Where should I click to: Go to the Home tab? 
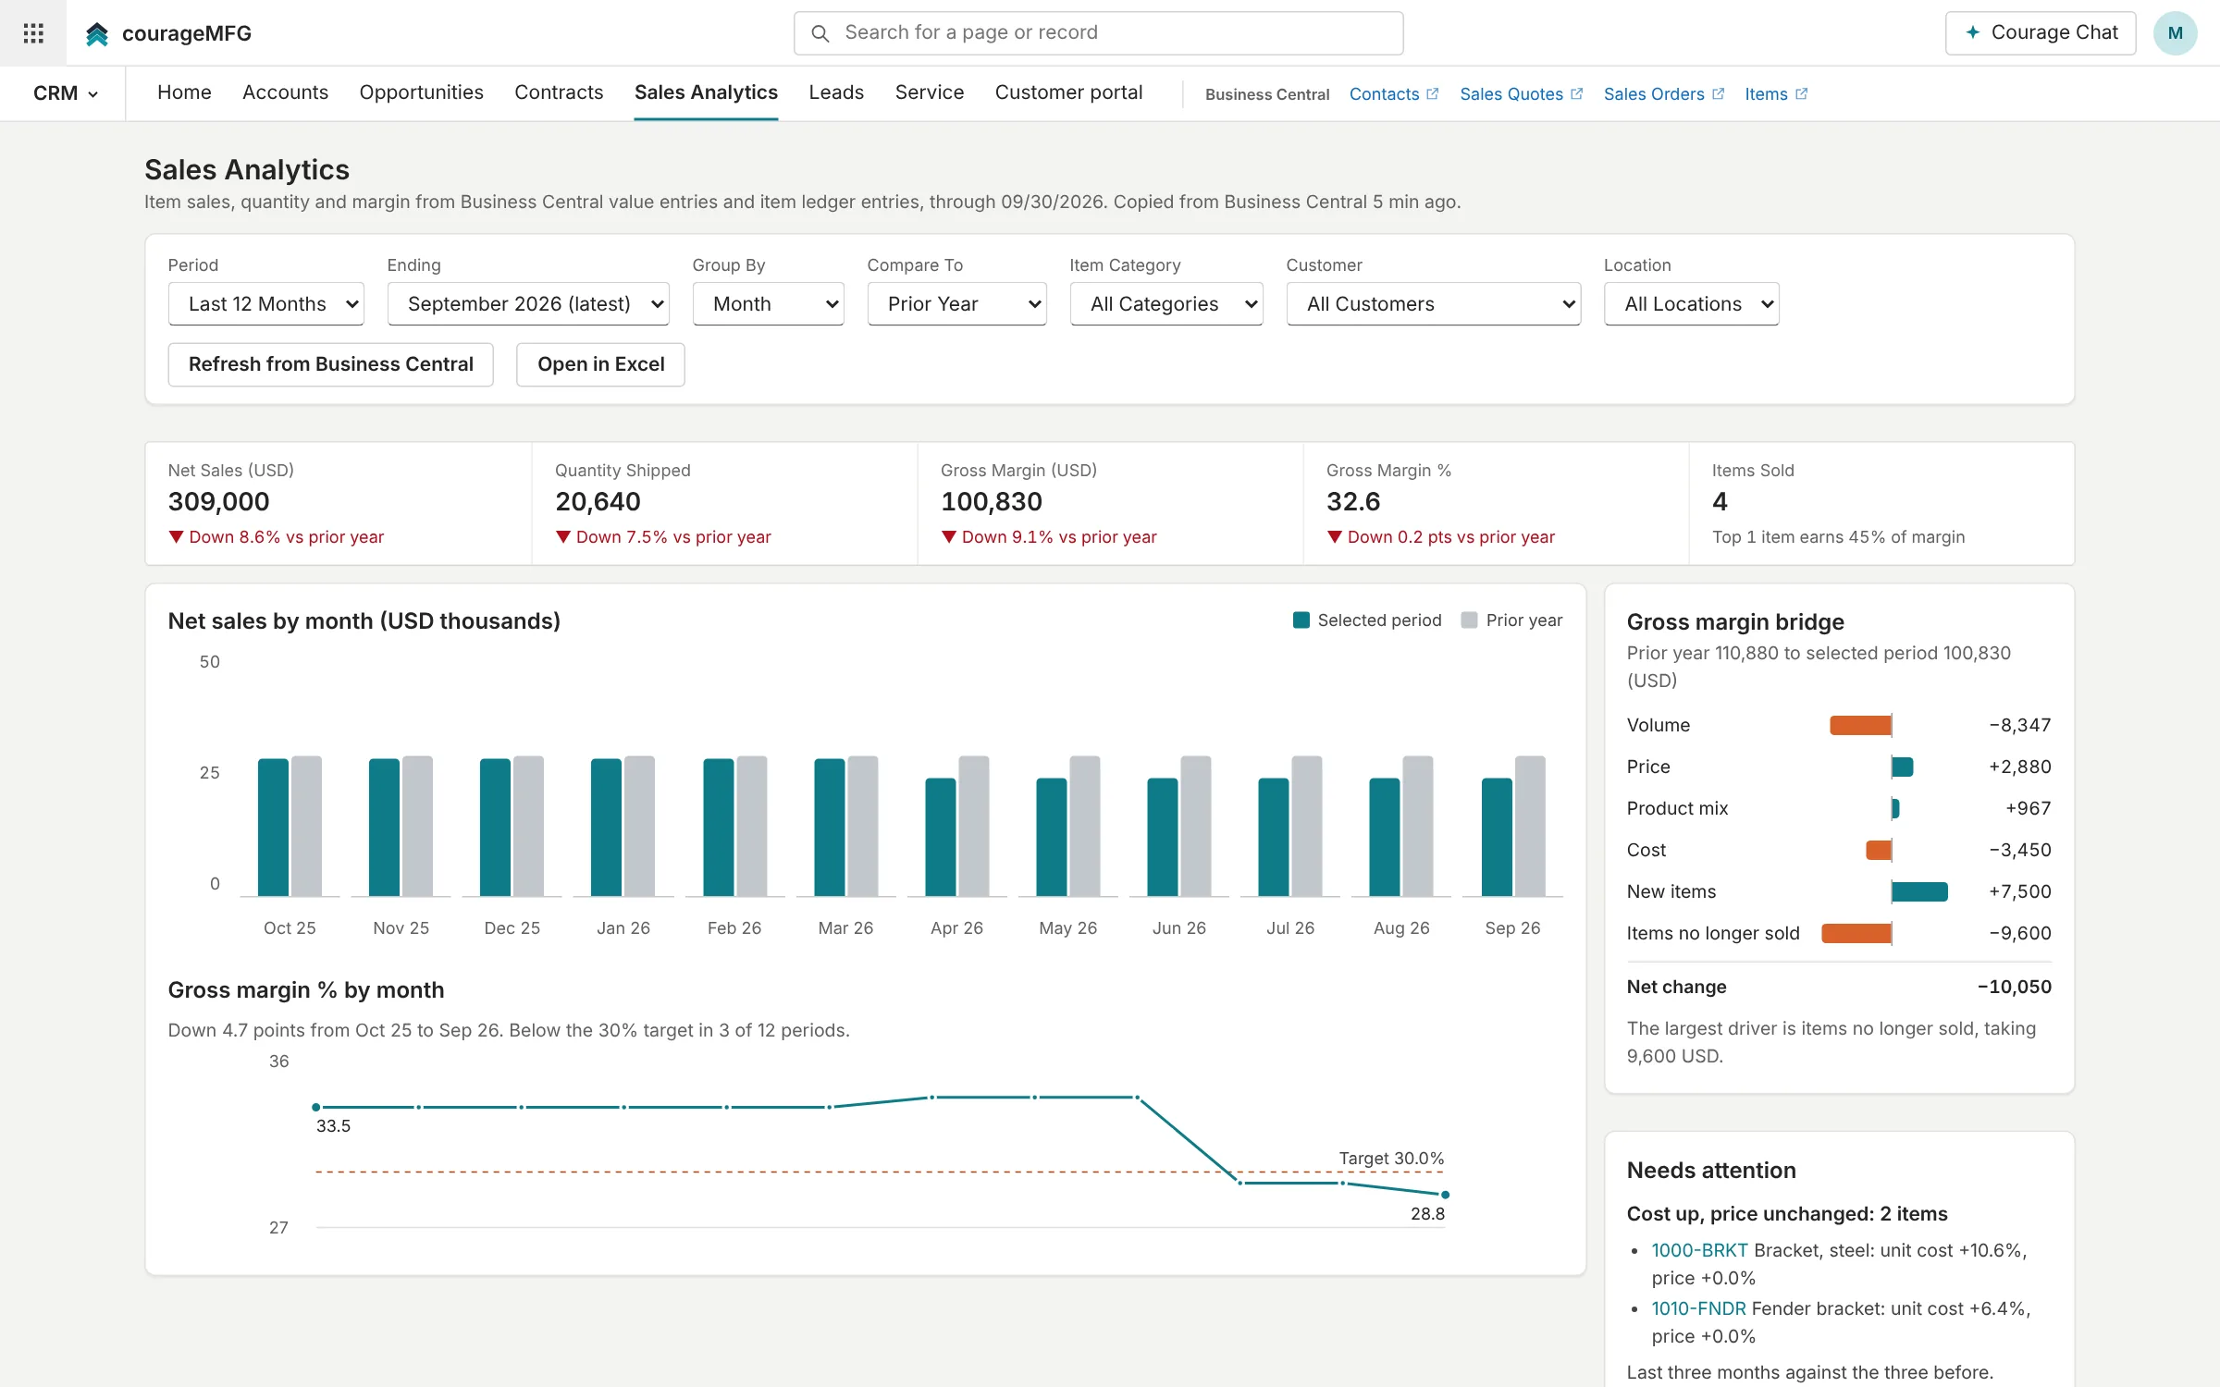(184, 92)
